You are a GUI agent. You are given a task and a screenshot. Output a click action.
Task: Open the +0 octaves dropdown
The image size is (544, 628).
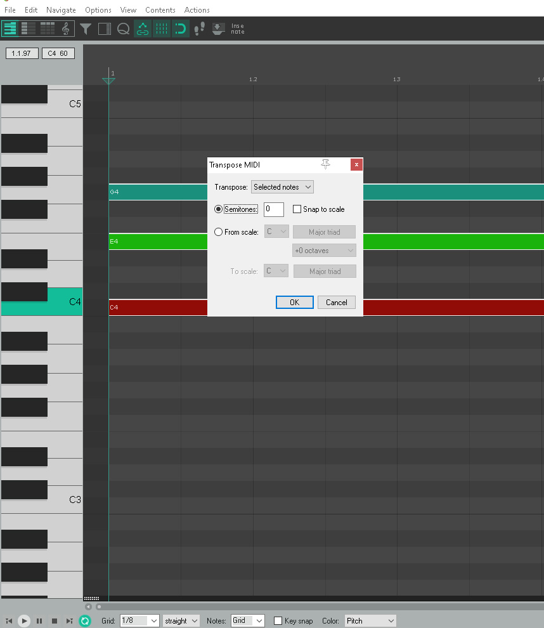point(324,251)
